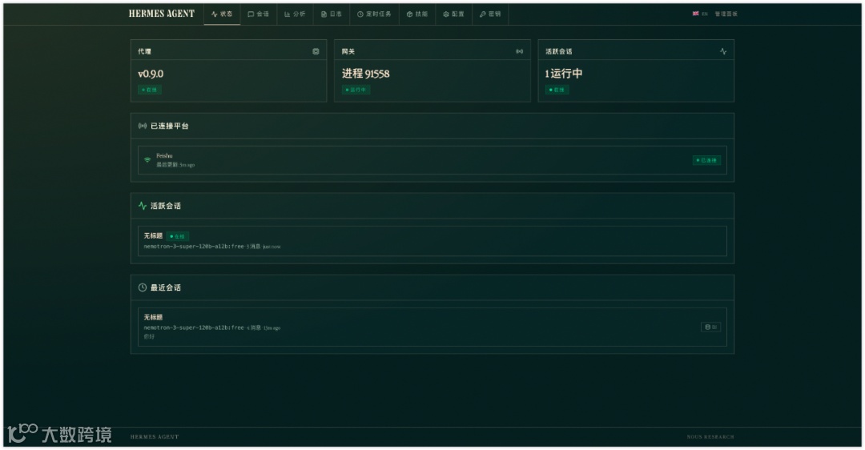Click the 代理 card title
The image size is (865, 450).
(x=144, y=51)
